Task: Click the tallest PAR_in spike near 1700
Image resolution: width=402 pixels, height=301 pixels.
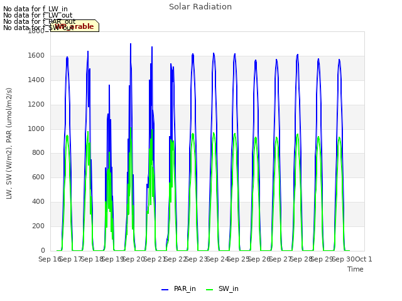Action: pos(131,45)
